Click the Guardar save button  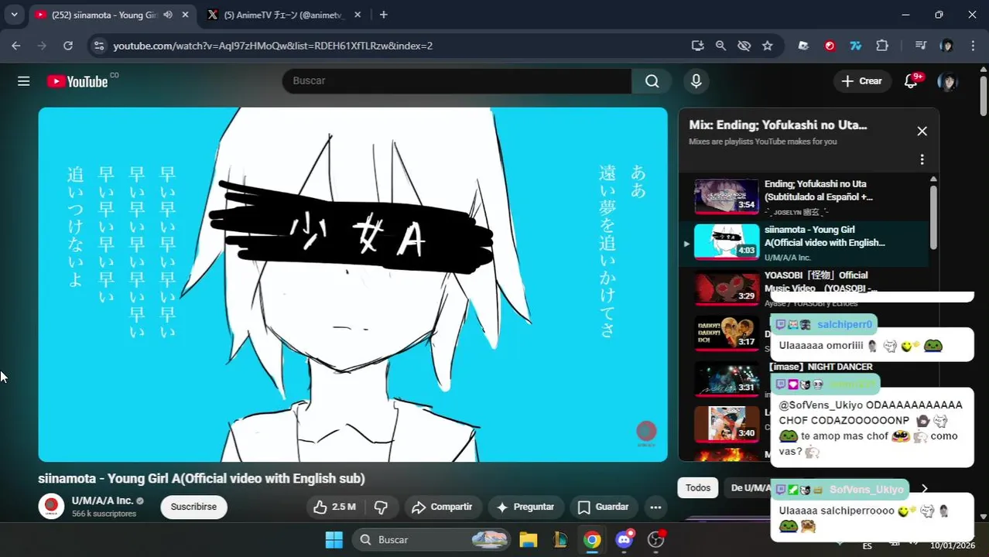[604, 507]
